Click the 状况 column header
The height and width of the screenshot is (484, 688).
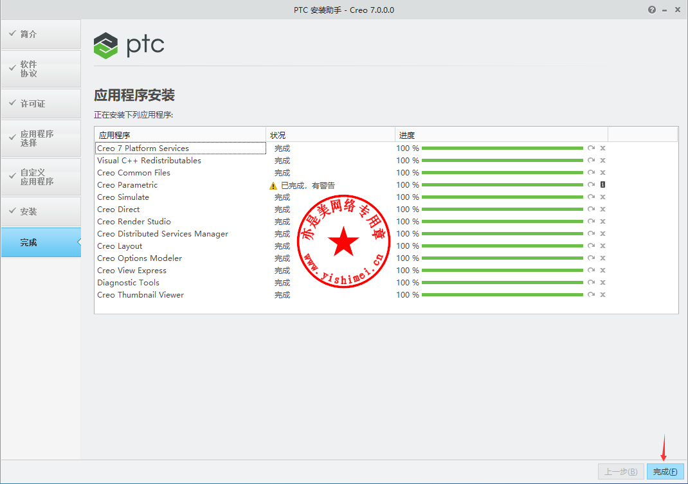tap(330, 135)
